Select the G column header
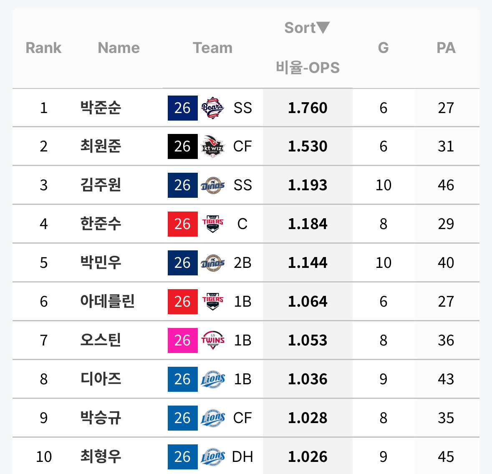 (x=384, y=48)
